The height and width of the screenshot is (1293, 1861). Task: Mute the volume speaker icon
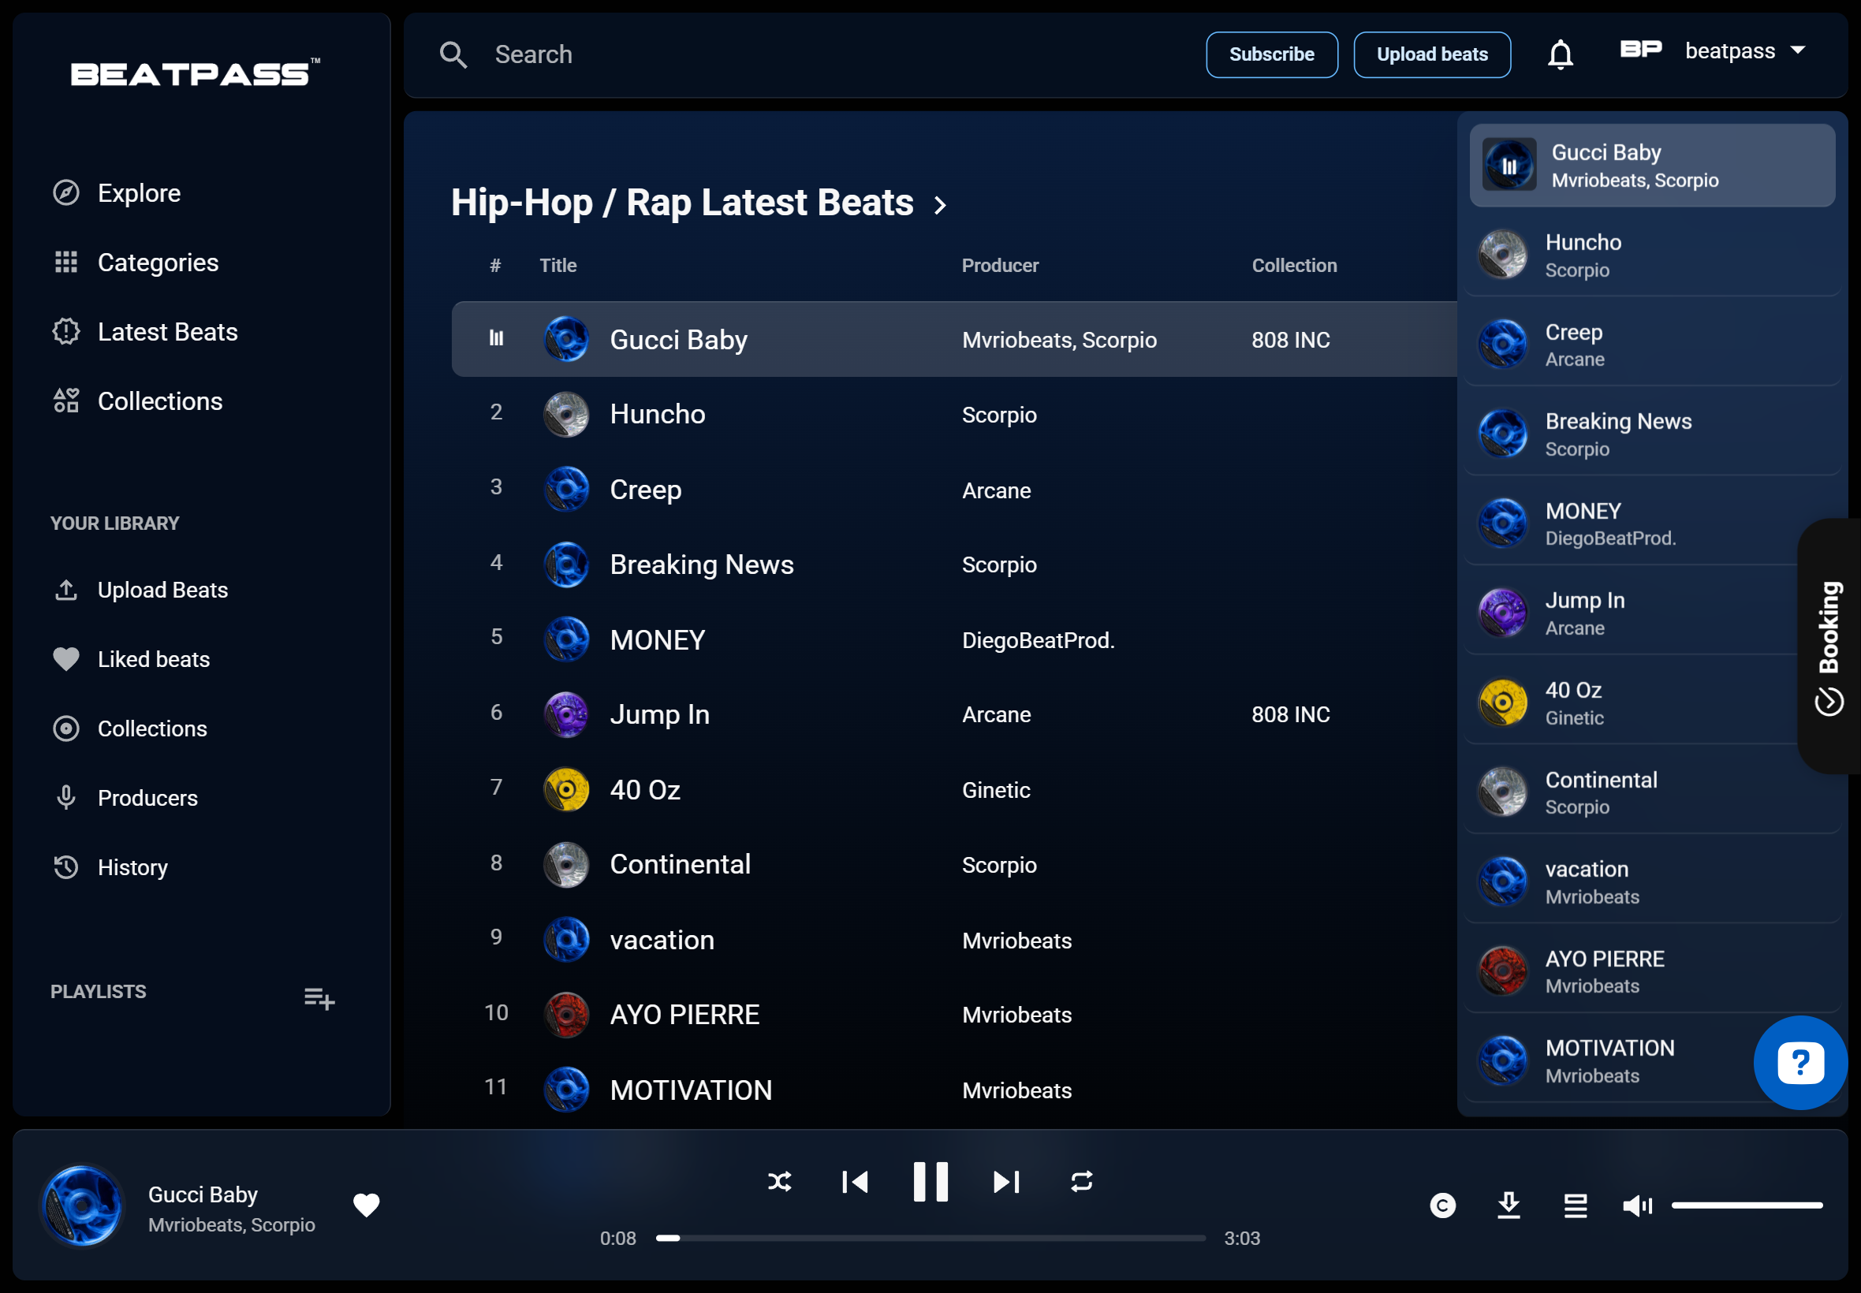coord(1637,1205)
